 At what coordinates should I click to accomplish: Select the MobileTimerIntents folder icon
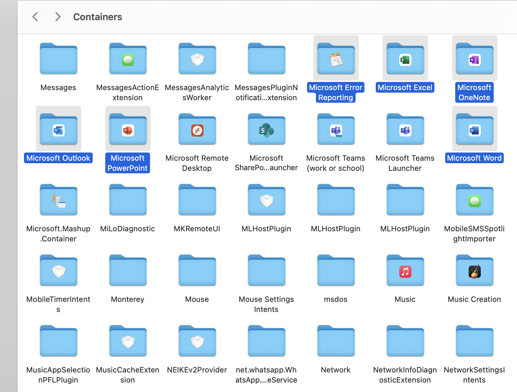coord(59,270)
